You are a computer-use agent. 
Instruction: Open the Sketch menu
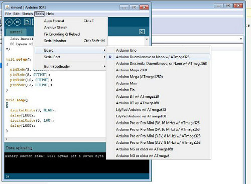tap(27, 14)
